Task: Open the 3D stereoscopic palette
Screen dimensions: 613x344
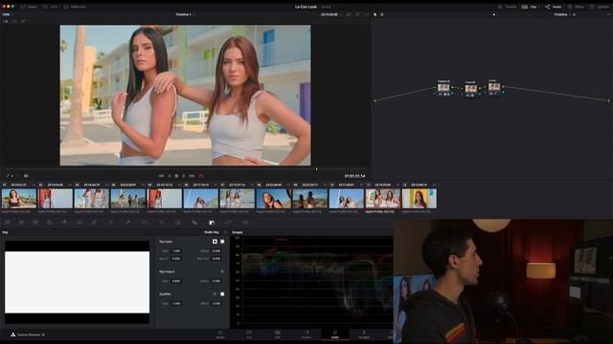Action: (245, 223)
